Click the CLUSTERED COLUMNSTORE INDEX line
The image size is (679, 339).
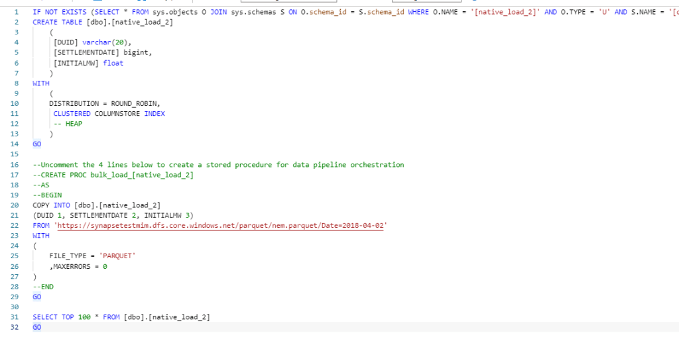(109, 114)
